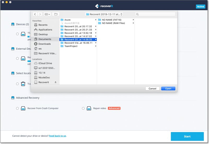The height and width of the screenshot is (144, 209).
Task: Select highlighted Recoverit 20...at 14.58.05 folder
Action: pyautogui.click(x=78, y=40)
